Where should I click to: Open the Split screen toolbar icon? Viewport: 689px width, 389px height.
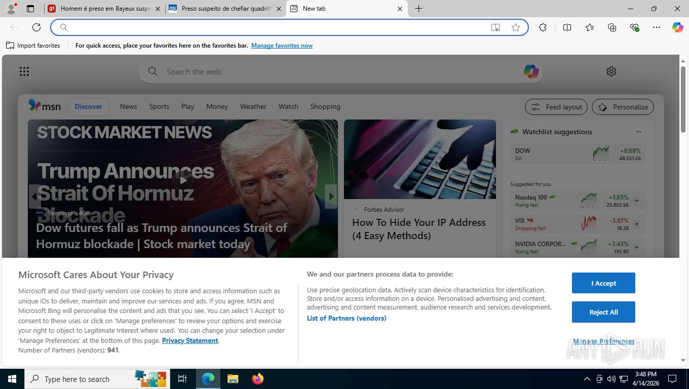click(x=567, y=27)
